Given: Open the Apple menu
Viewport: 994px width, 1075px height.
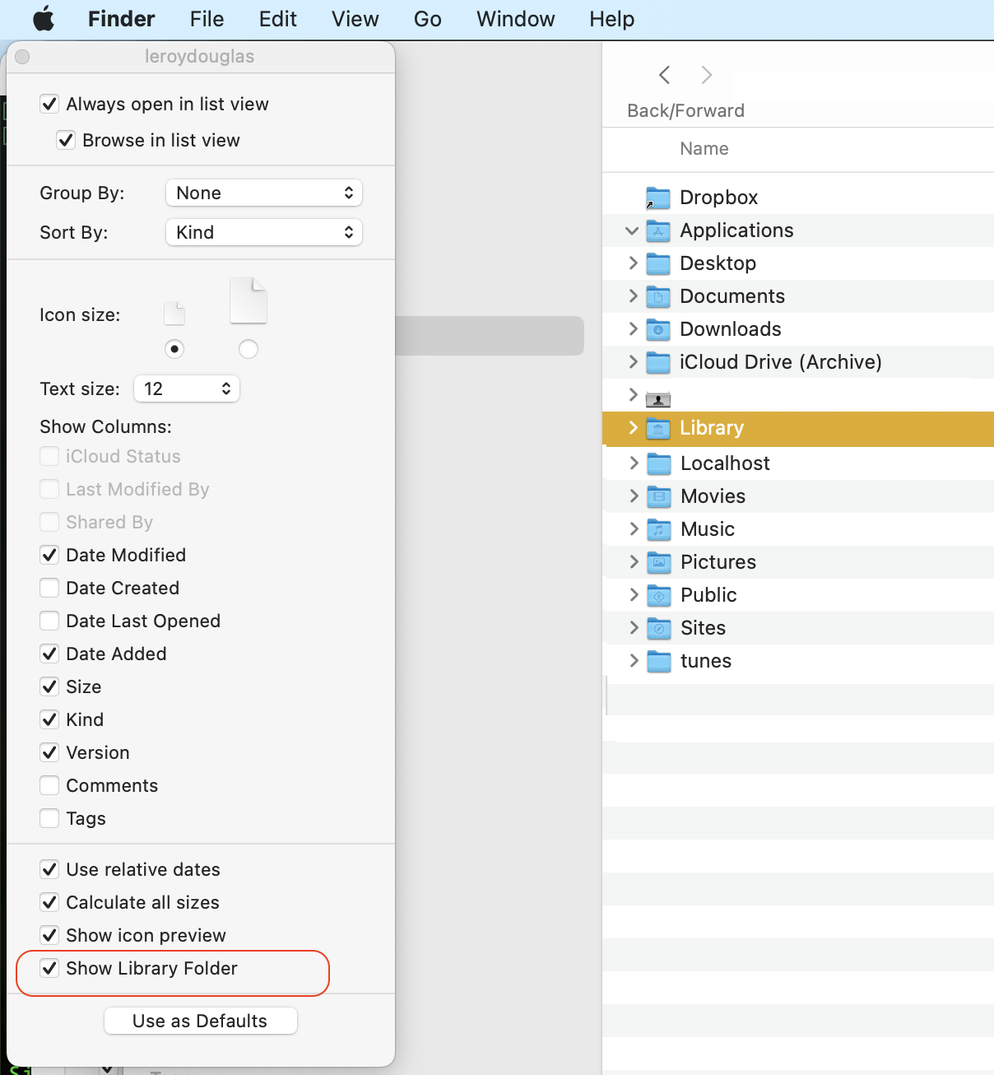Looking at the screenshot, I should click(44, 19).
